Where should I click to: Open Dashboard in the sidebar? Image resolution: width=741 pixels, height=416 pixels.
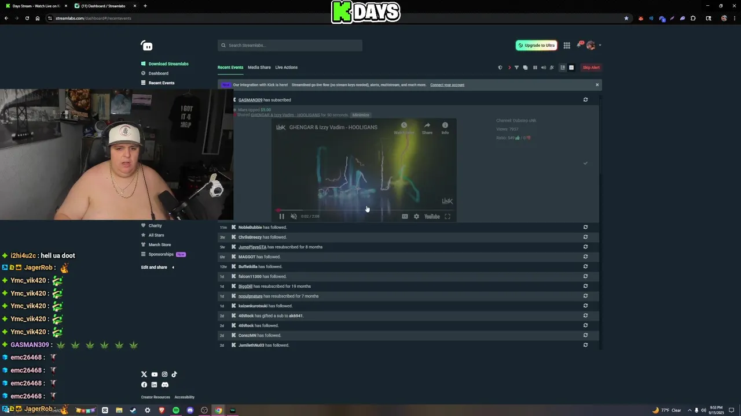[155, 73]
